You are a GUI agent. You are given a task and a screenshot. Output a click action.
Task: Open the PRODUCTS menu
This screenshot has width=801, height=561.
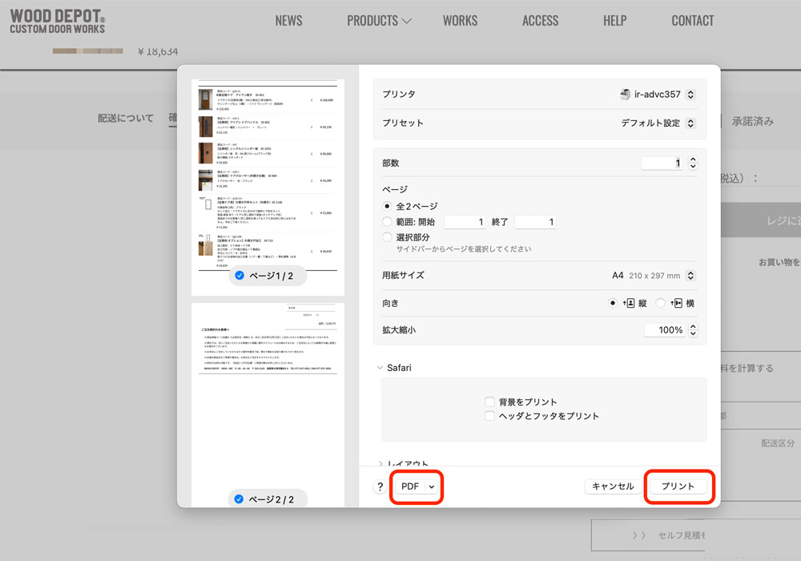pos(379,21)
